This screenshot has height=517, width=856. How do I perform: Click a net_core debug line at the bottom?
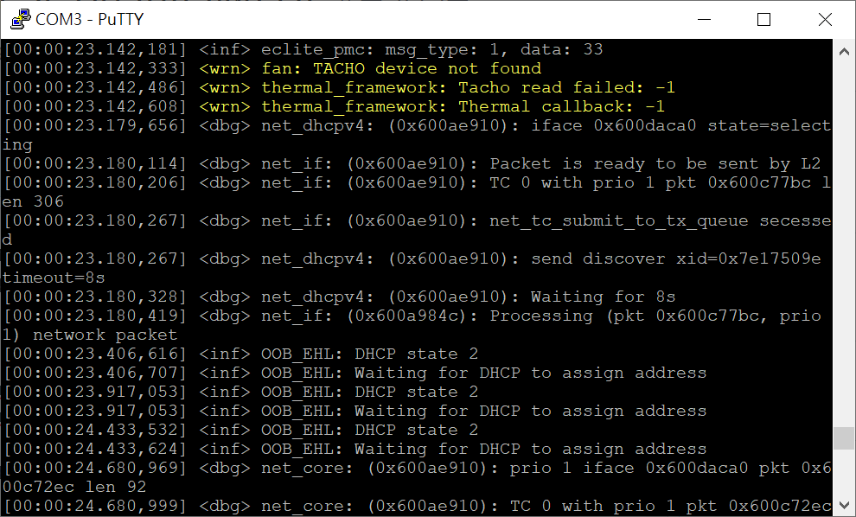[x=432, y=467]
